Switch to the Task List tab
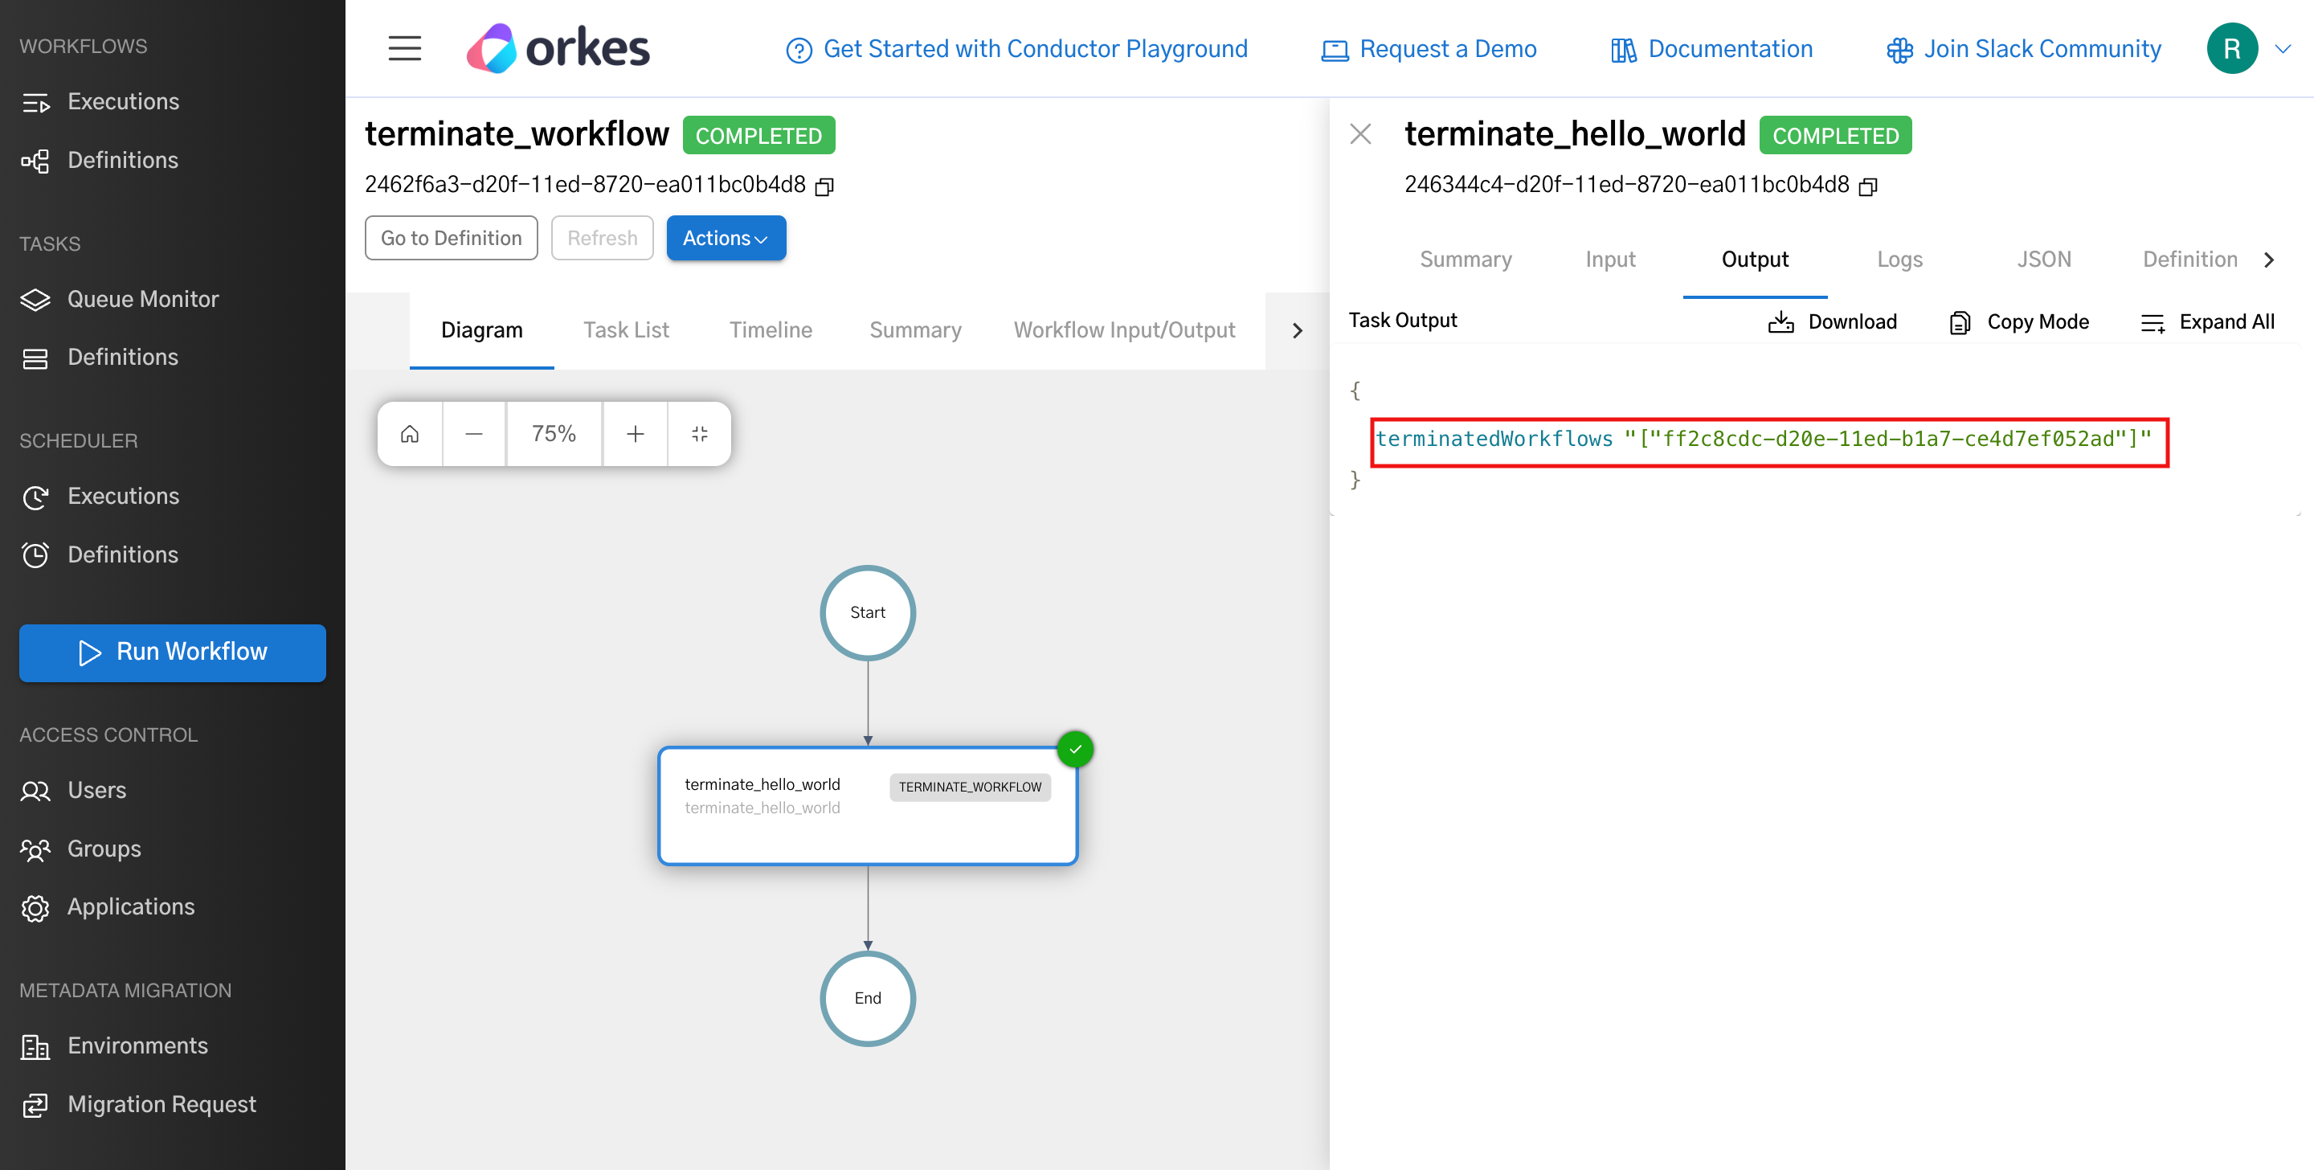 (x=626, y=329)
